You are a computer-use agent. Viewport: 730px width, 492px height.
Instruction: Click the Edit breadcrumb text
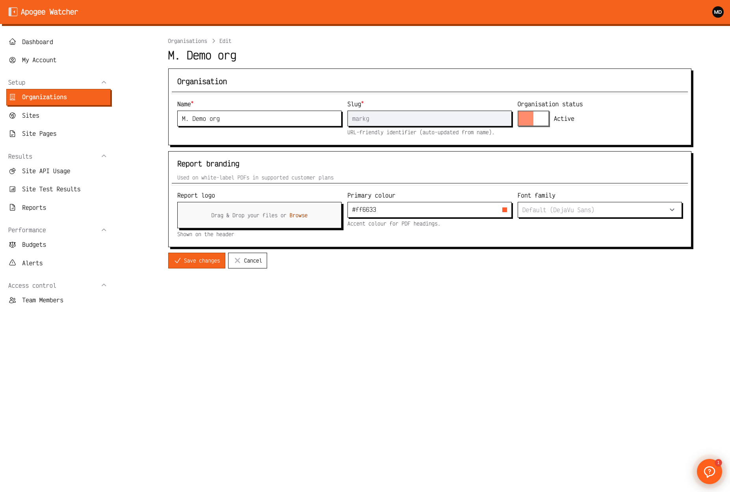pyautogui.click(x=225, y=41)
